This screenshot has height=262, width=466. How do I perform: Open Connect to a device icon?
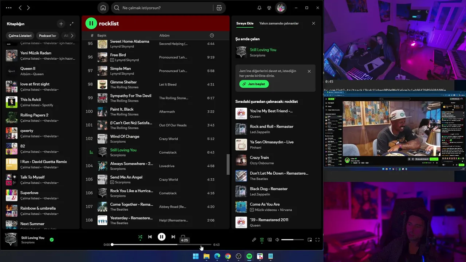pos(270,239)
